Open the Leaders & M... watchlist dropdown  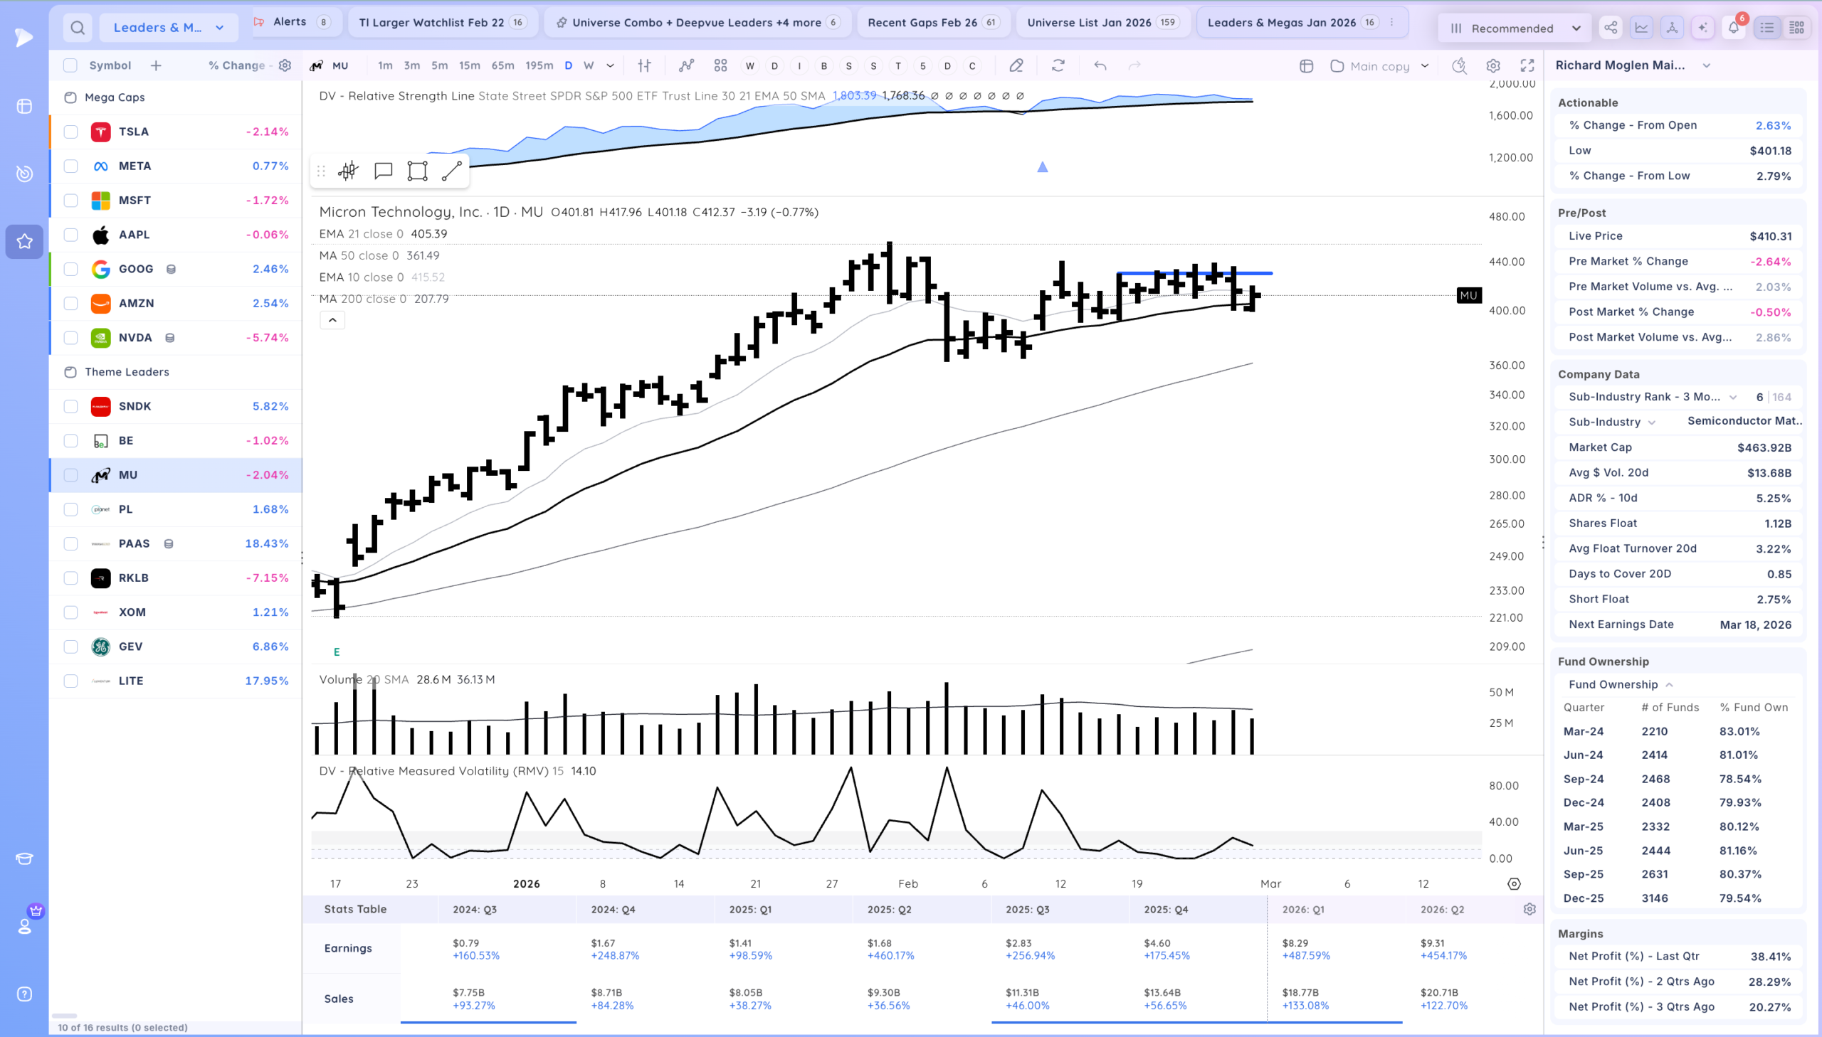pos(169,28)
